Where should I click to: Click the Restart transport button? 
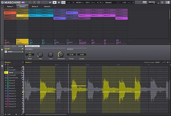click(50, 2)
